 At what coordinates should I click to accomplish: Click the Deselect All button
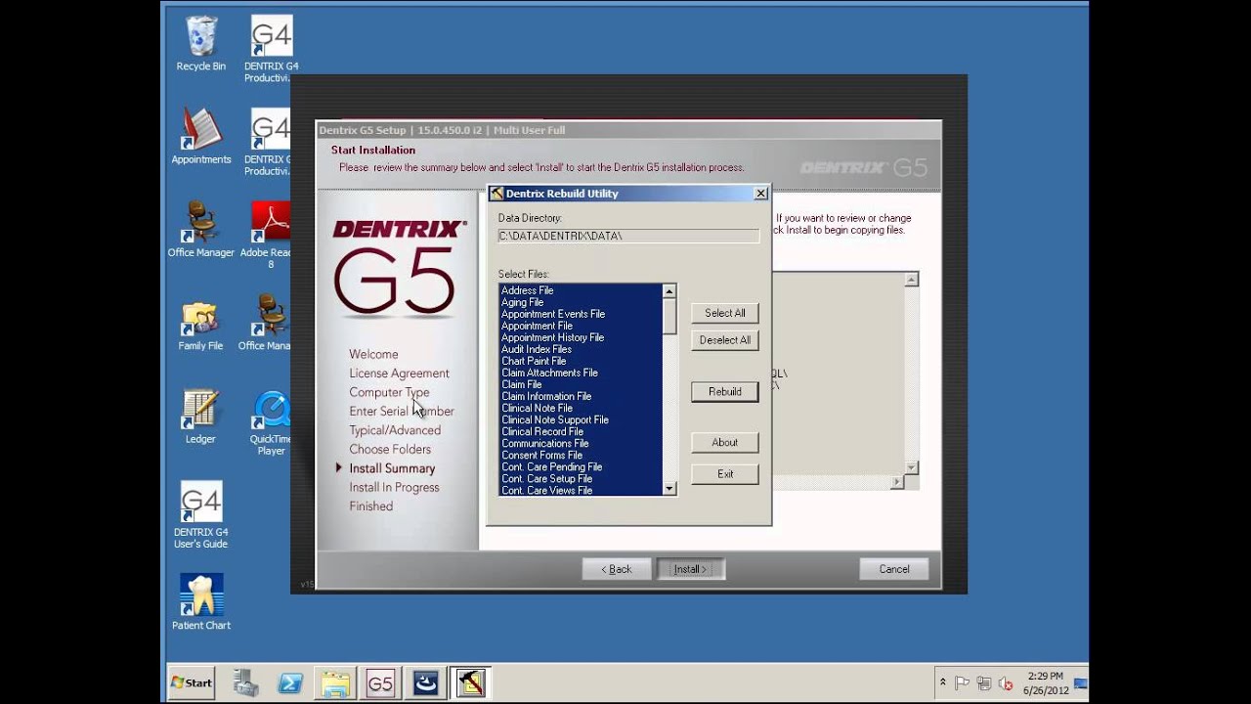[x=725, y=340]
